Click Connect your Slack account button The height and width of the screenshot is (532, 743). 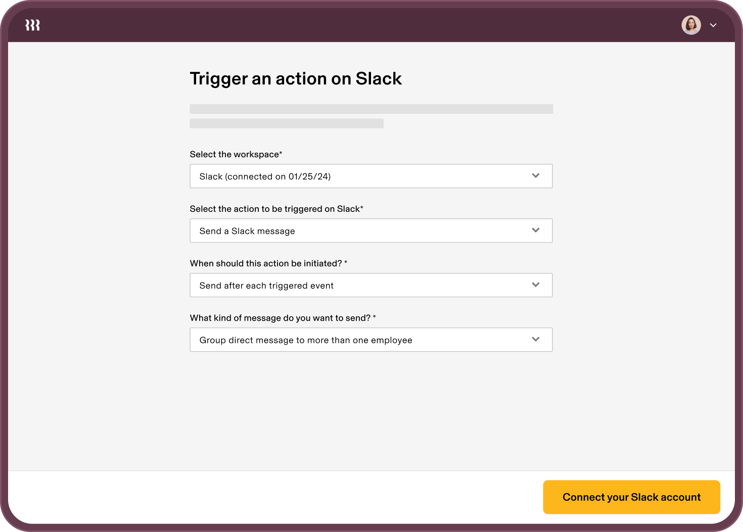(631, 497)
